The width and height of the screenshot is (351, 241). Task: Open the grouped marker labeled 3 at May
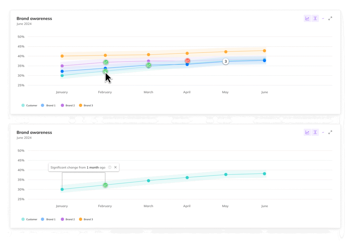[x=225, y=61]
